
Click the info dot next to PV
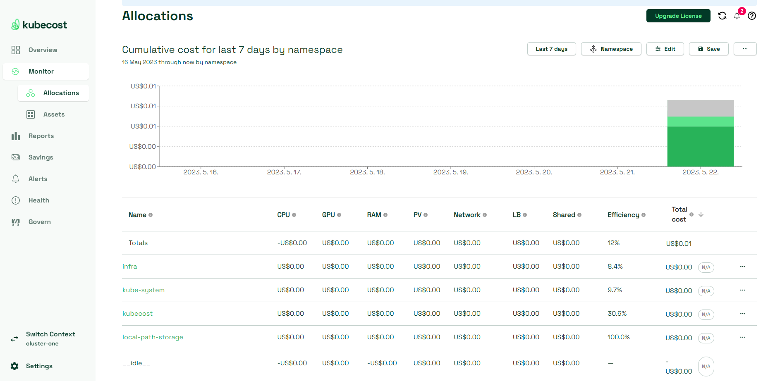(426, 215)
